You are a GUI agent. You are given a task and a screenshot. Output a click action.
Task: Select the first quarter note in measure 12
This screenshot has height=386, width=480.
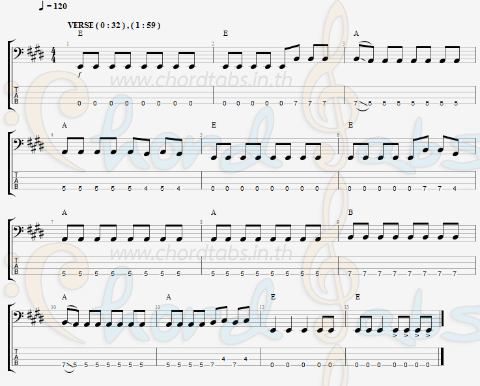[274, 325]
